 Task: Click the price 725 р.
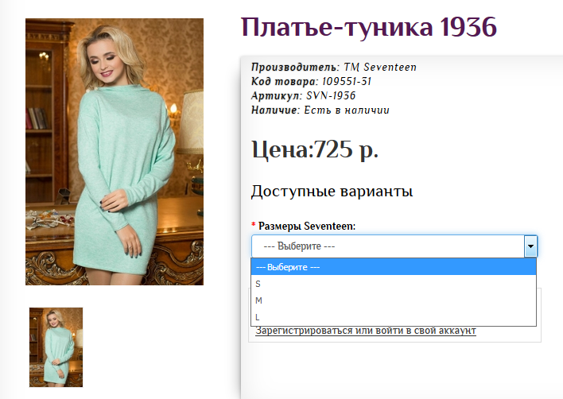(x=347, y=149)
